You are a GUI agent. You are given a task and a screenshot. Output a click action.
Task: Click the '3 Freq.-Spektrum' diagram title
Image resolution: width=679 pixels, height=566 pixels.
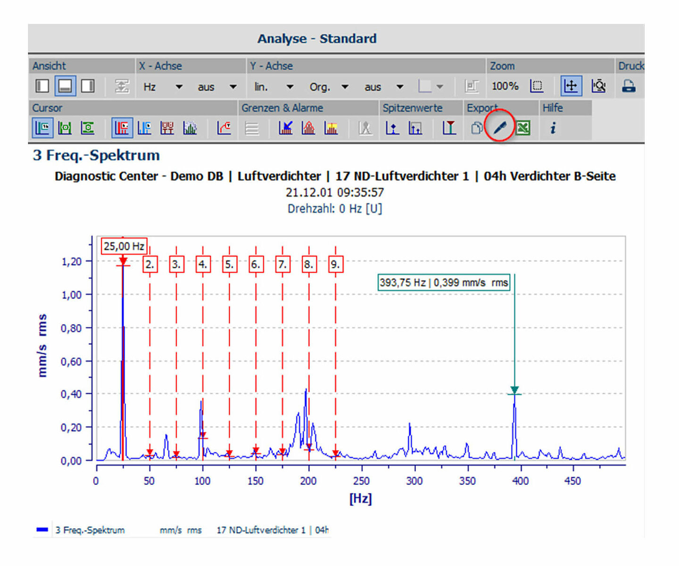(x=96, y=155)
